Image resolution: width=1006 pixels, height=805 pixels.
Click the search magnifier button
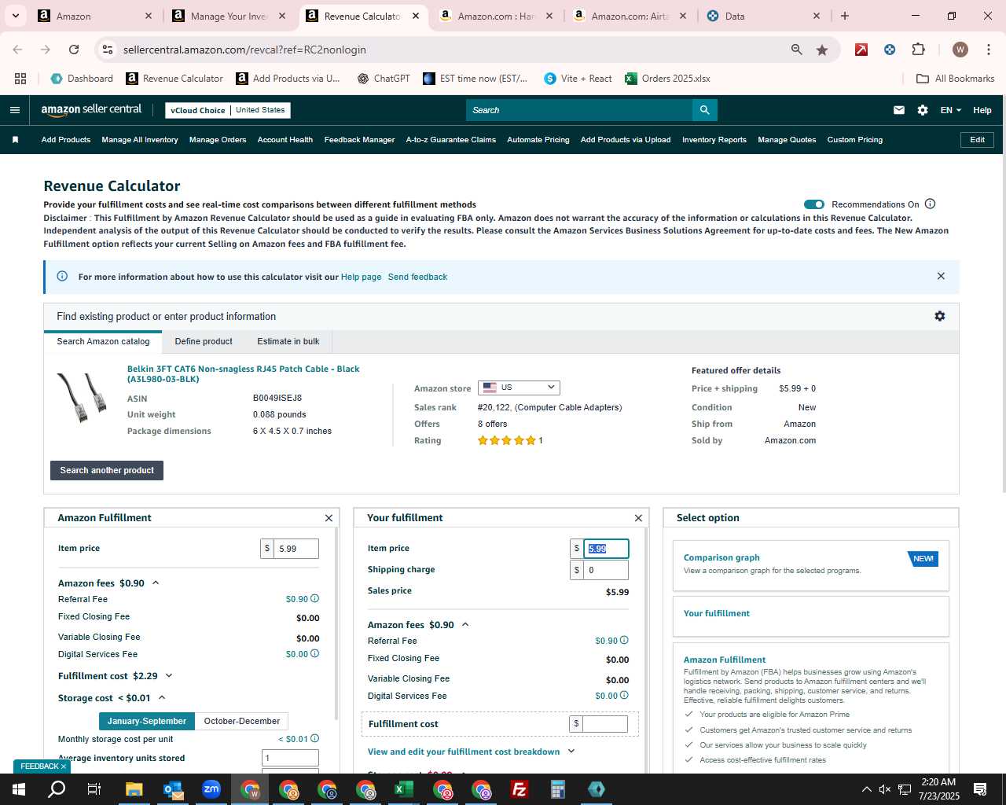[705, 110]
